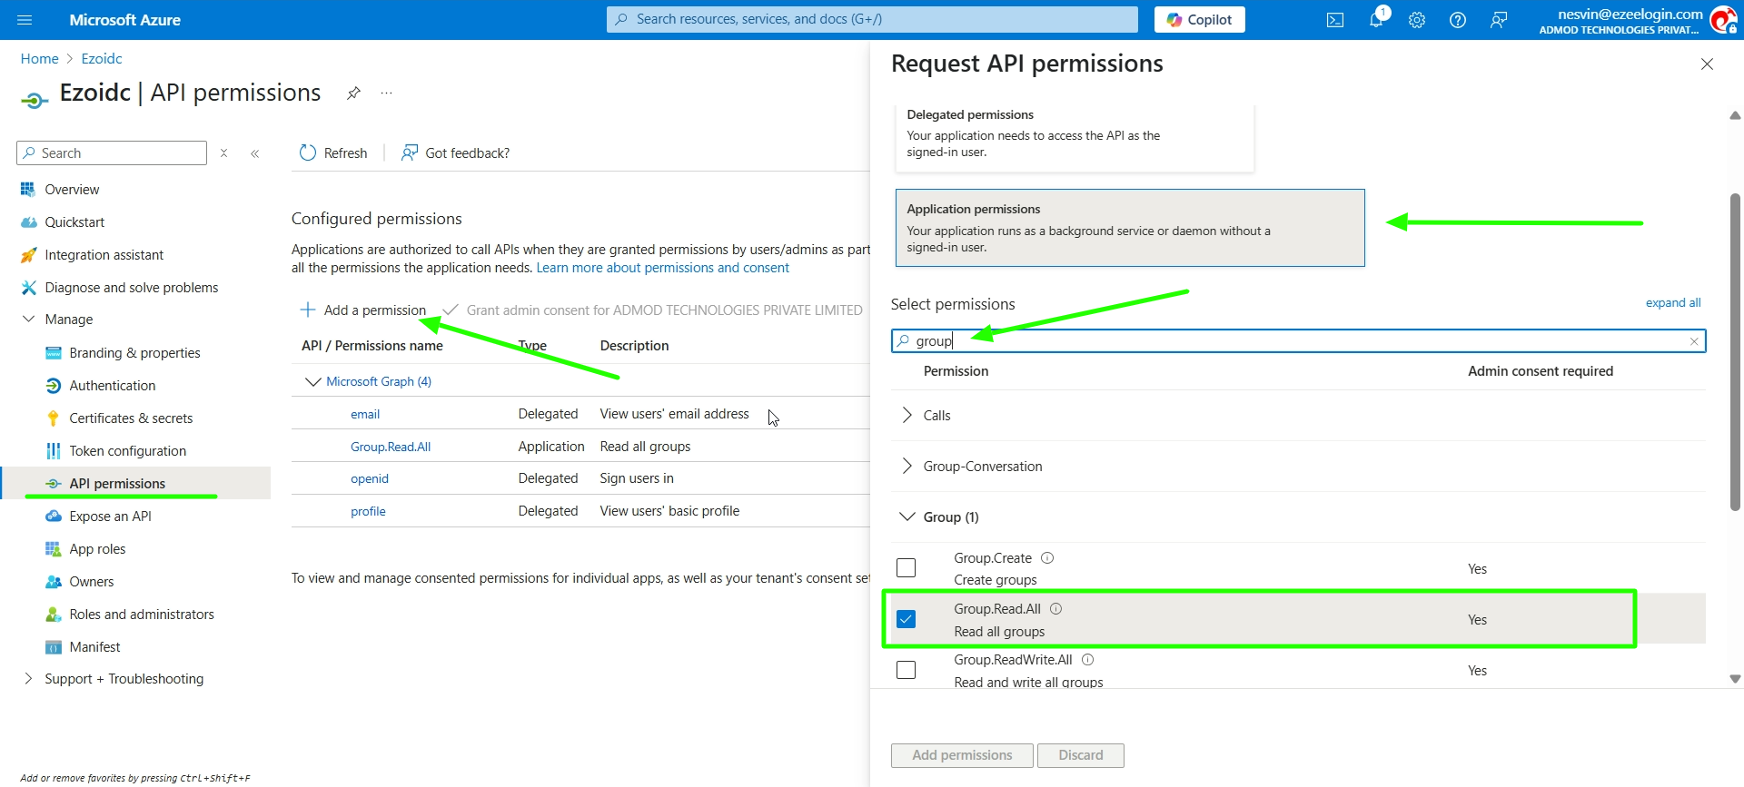This screenshot has height=787, width=1744.
Task: Collapse the Microsoft Graph (4) row
Action: click(x=312, y=381)
